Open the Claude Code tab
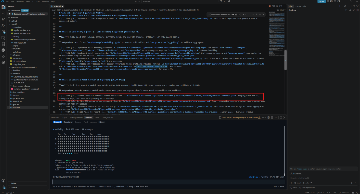The width and height of the screenshot is (360, 194). [x=301, y=6]
